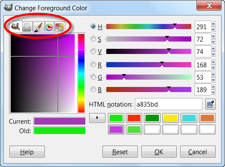The height and width of the screenshot is (167, 225).
Task: Decrease hue with the down arrow
Action: click(213, 30)
